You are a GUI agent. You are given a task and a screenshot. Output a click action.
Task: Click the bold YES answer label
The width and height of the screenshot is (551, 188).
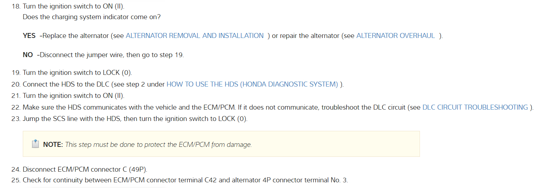(29, 36)
